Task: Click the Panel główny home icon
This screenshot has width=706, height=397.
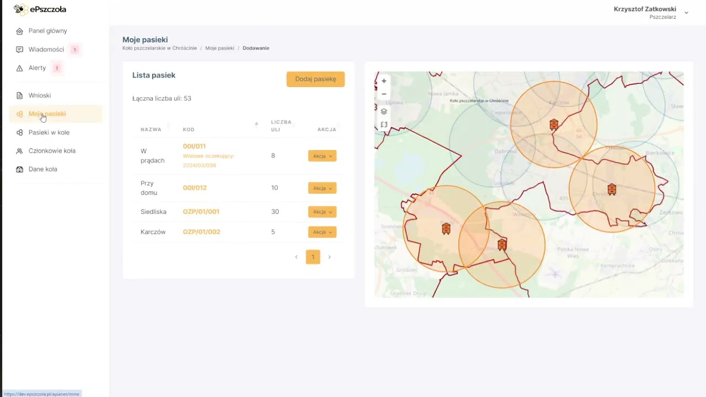Action: 19,31
